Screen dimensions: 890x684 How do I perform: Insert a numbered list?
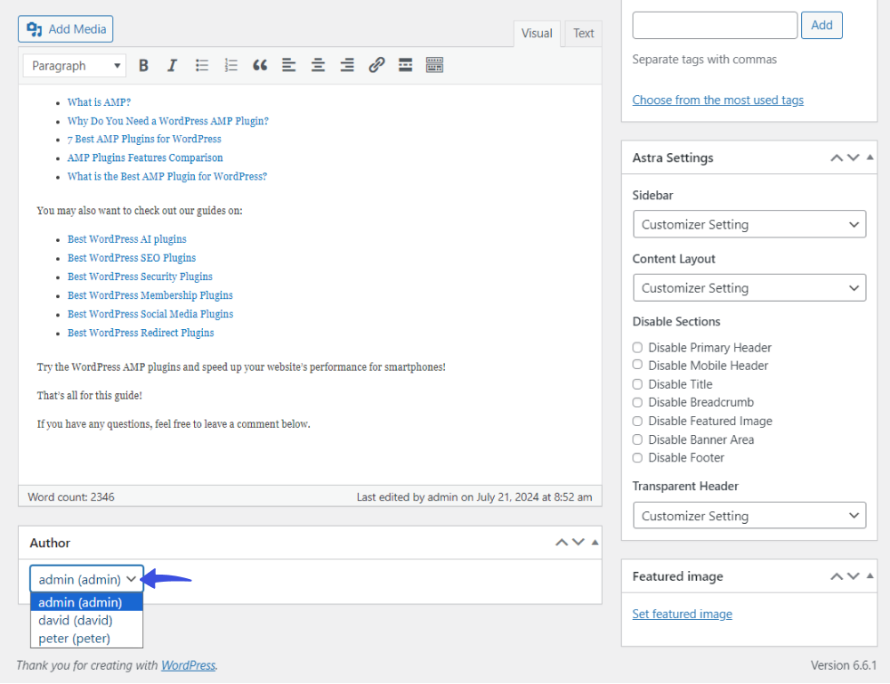(231, 66)
